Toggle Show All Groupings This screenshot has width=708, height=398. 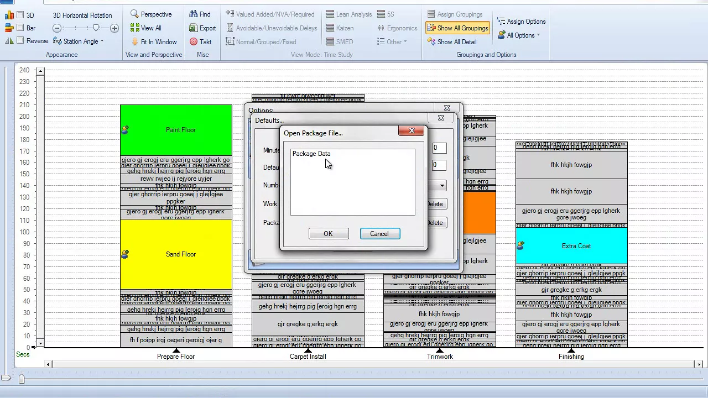[457, 28]
